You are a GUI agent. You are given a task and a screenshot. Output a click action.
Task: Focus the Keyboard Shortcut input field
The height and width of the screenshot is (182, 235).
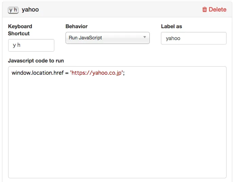pos(31,45)
